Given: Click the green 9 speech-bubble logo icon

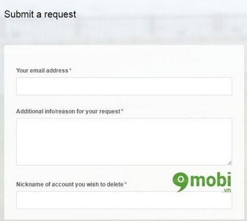Looking at the screenshot, I should (x=180, y=182).
